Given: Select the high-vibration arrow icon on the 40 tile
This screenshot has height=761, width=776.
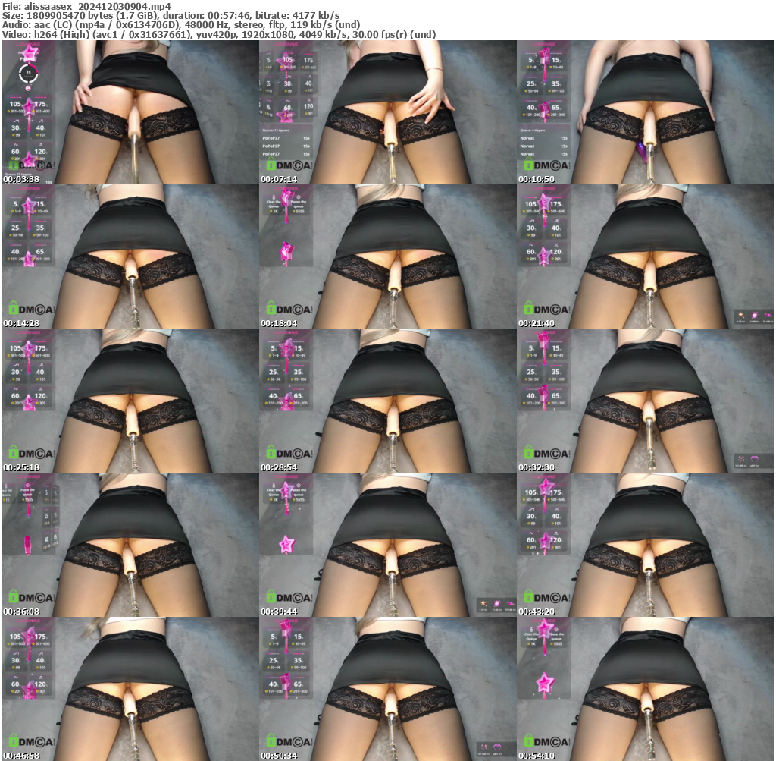Looking at the screenshot, I should coord(40,122).
